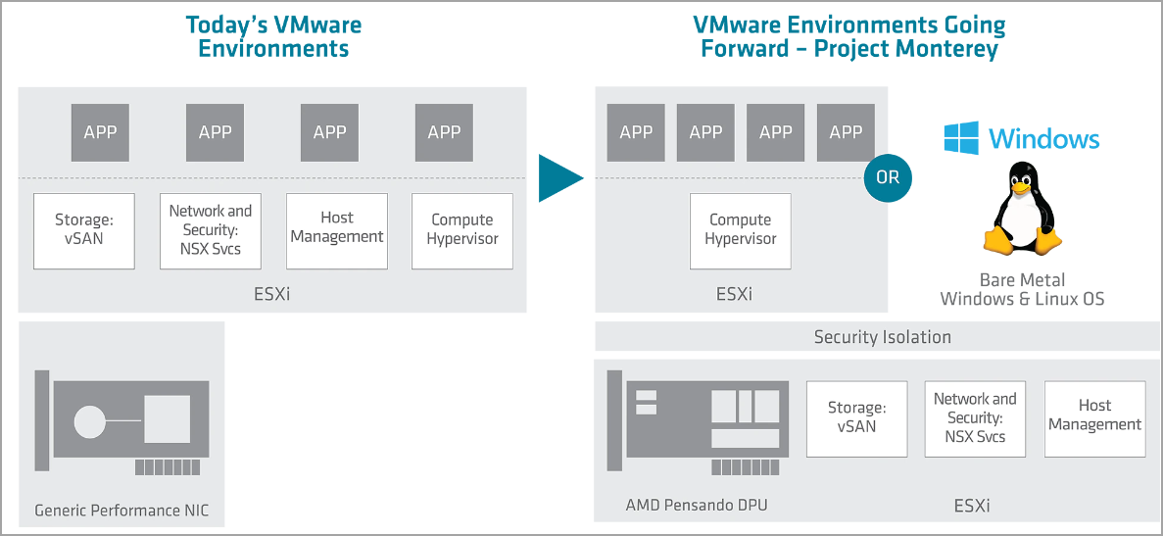The width and height of the screenshot is (1163, 536).
Task: Select Network and Security box in DPU panel
Action: 975,418
